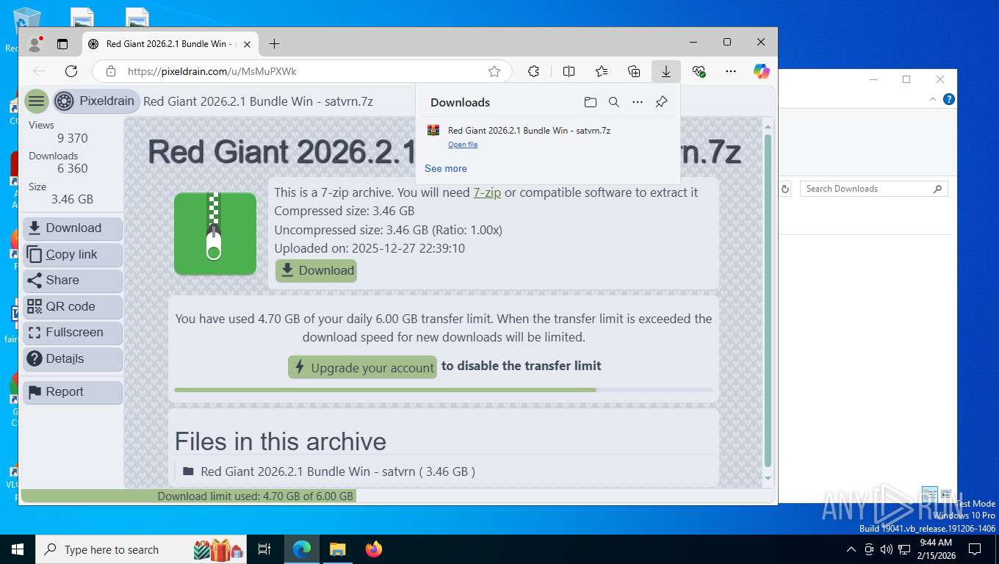Viewport: 999px width, 564px height.
Task: Close the Red Giant Bundle tab
Action: (x=247, y=44)
